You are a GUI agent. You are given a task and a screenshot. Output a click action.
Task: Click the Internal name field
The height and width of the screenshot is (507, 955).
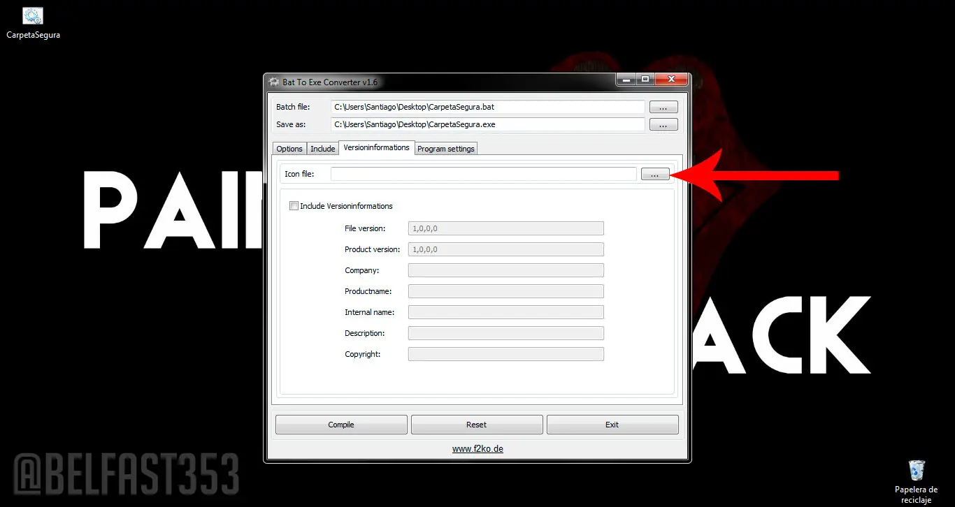point(506,312)
